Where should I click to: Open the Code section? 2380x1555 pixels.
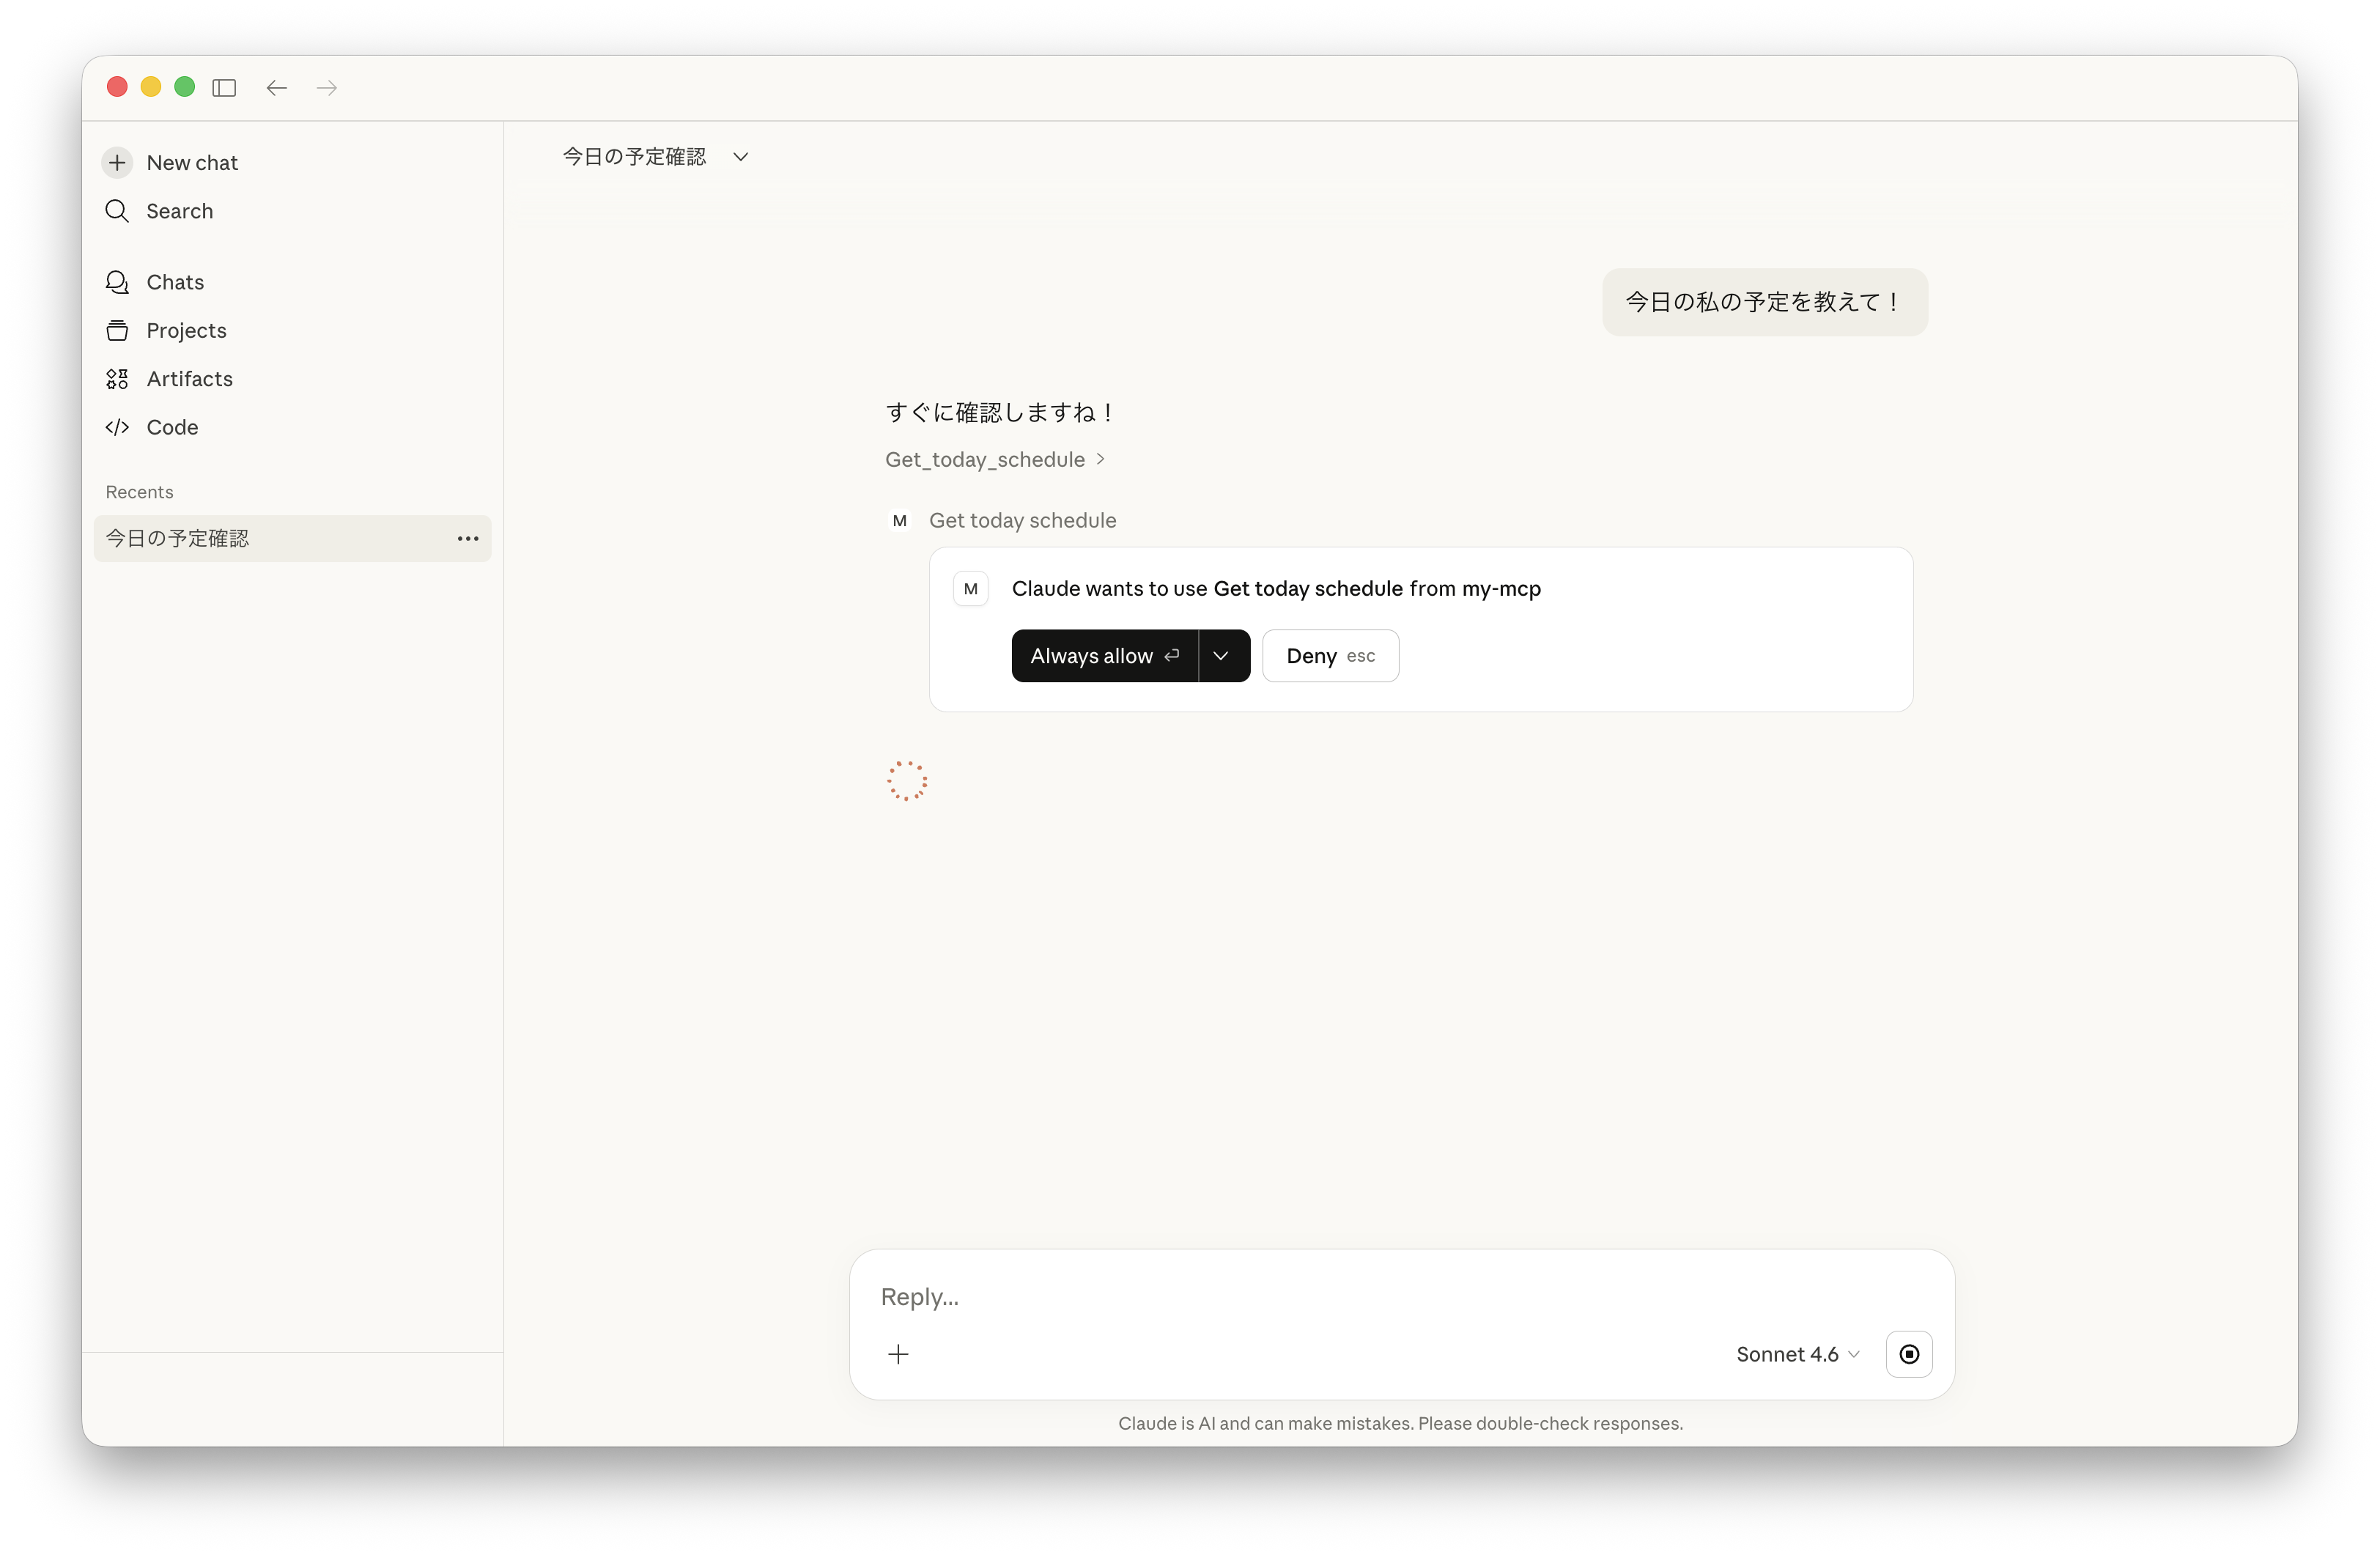[172, 427]
